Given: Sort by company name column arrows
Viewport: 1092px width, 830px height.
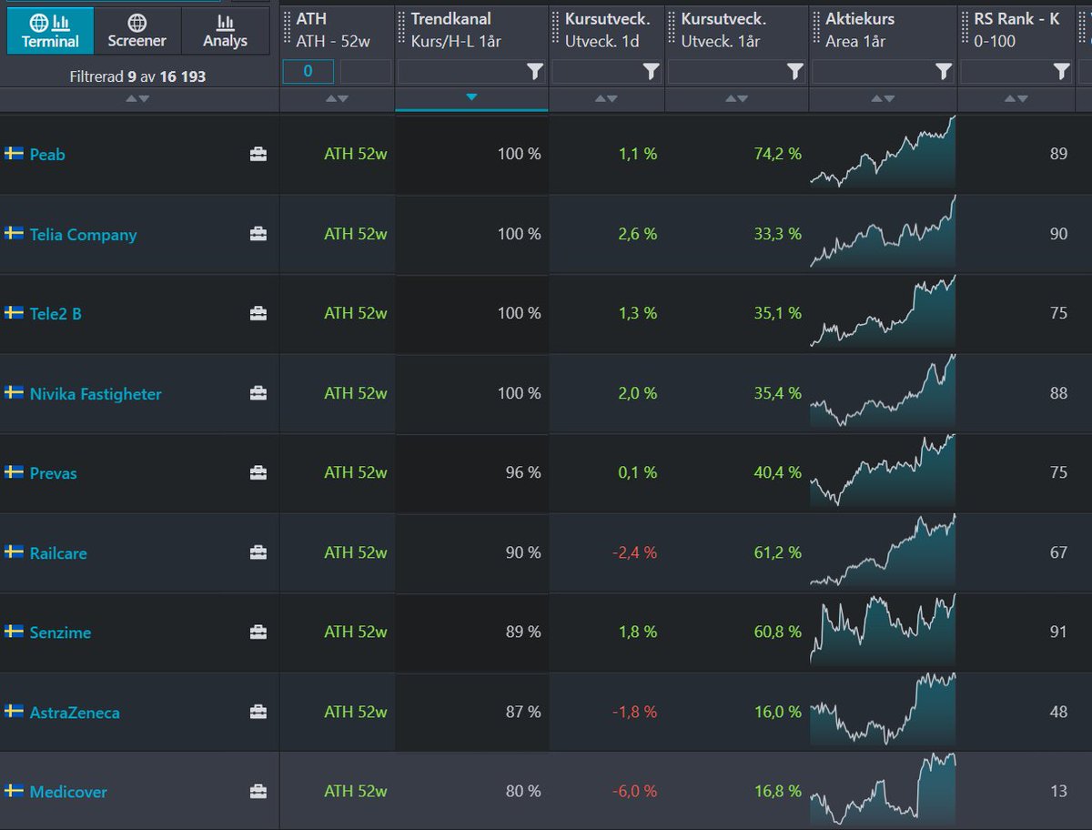Looking at the screenshot, I should [x=137, y=98].
